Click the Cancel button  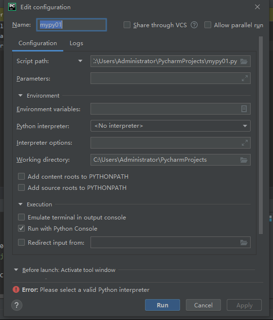click(x=203, y=305)
